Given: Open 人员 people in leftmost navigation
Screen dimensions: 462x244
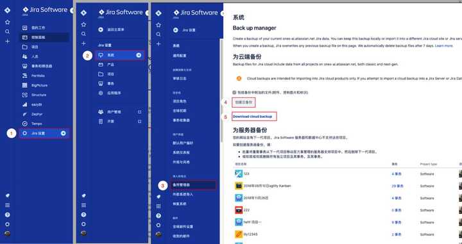Looking at the screenshot, I should click(35, 56).
